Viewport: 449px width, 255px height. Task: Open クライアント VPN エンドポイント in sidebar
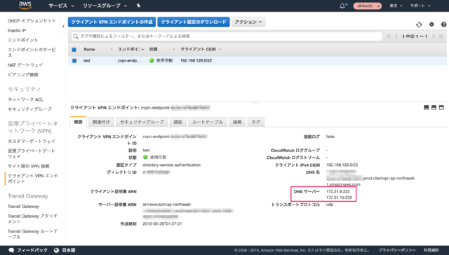[33, 179]
